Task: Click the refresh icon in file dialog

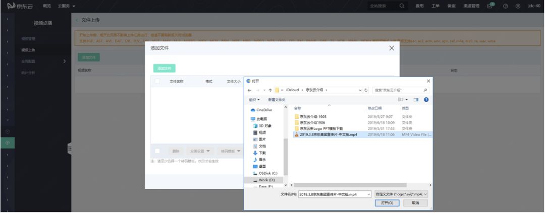Action: click(366, 90)
